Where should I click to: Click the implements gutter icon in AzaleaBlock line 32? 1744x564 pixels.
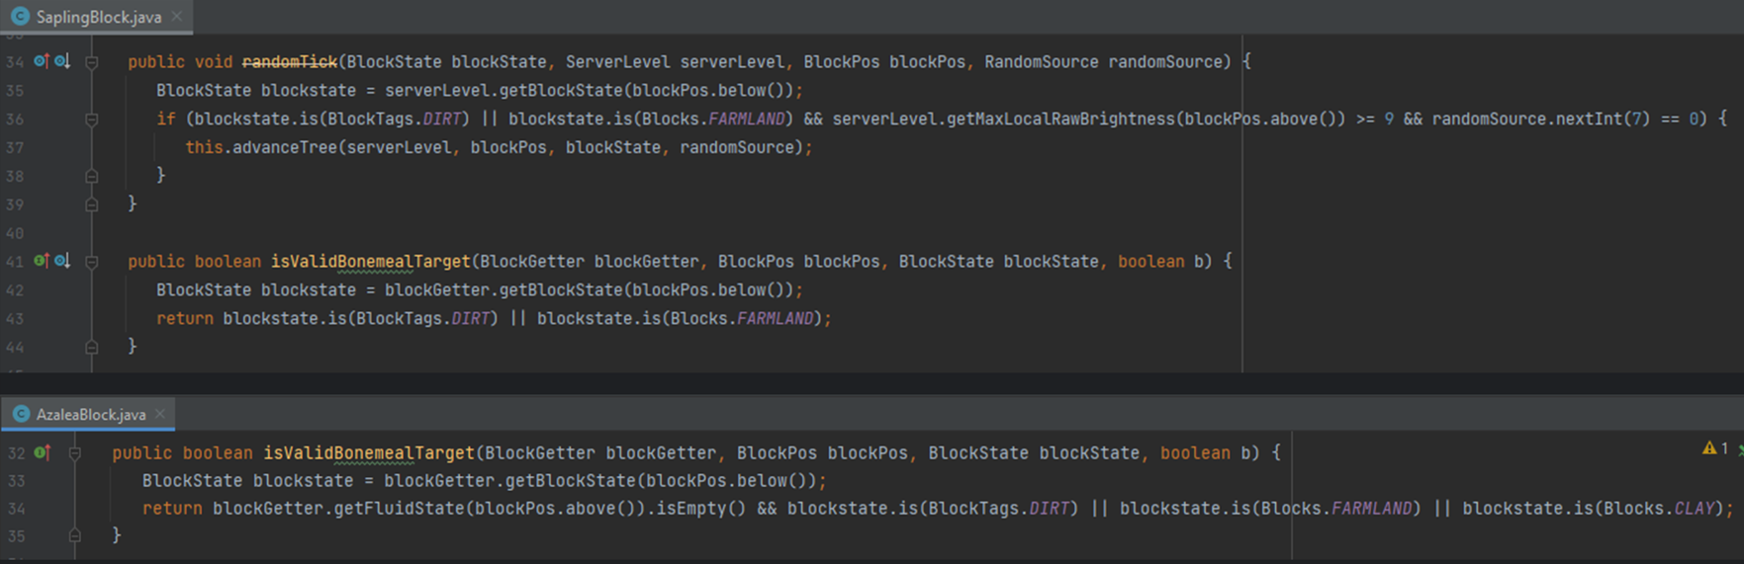click(x=42, y=452)
